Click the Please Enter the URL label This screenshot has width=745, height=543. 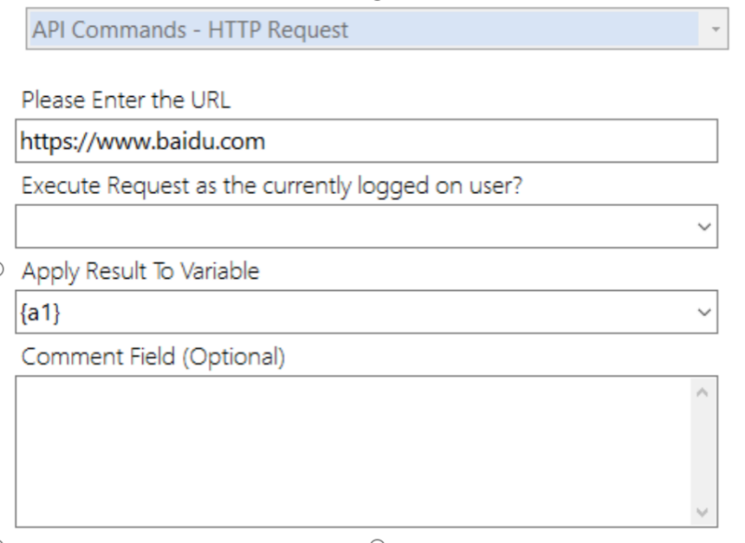(x=126, y=100)
